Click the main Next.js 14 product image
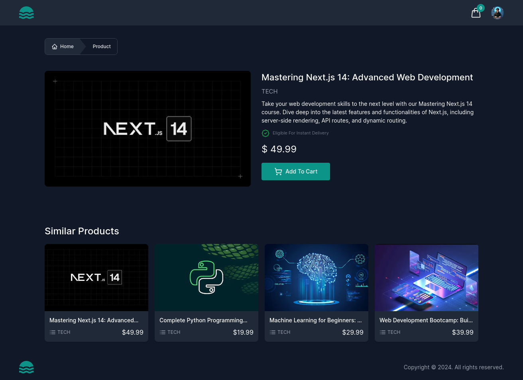The width and height of the screenshot is (523, 380). tap(147, 129)
